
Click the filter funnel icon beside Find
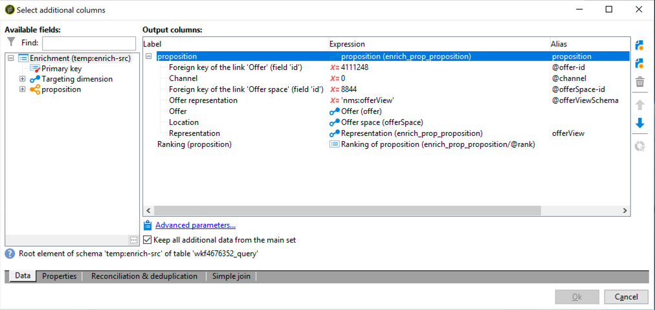(x=12, y=43)
